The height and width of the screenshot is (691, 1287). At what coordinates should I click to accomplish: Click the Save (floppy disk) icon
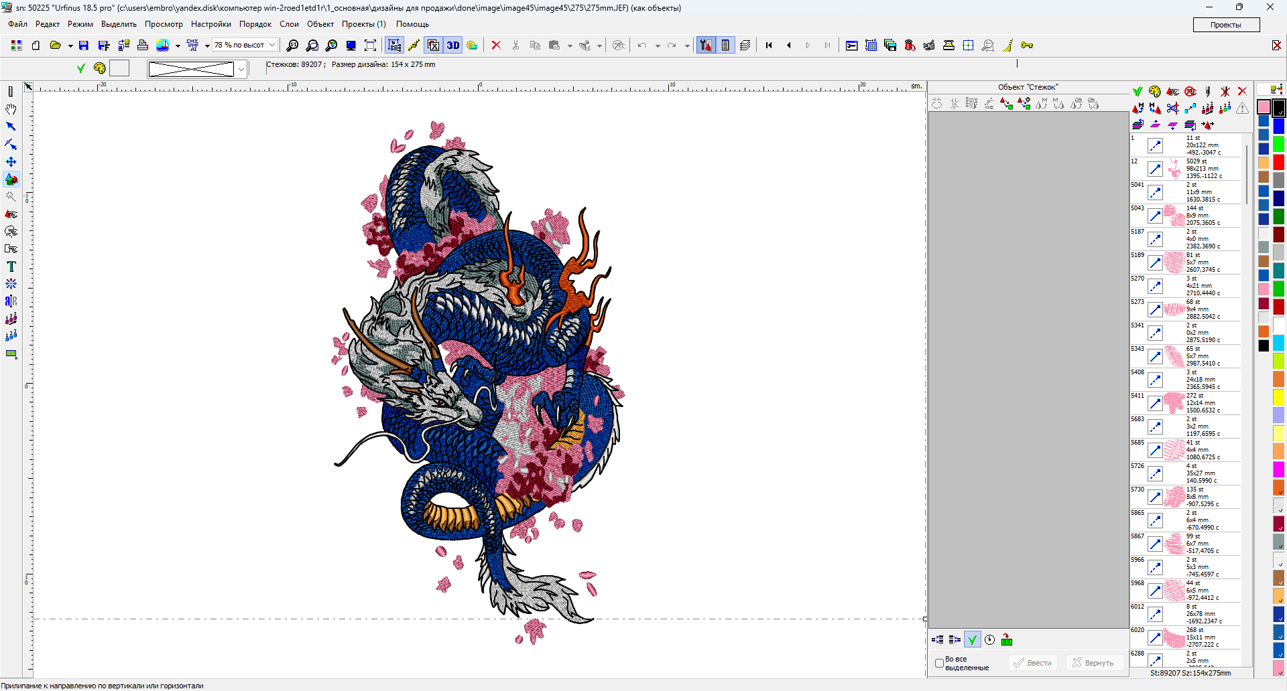84,46
